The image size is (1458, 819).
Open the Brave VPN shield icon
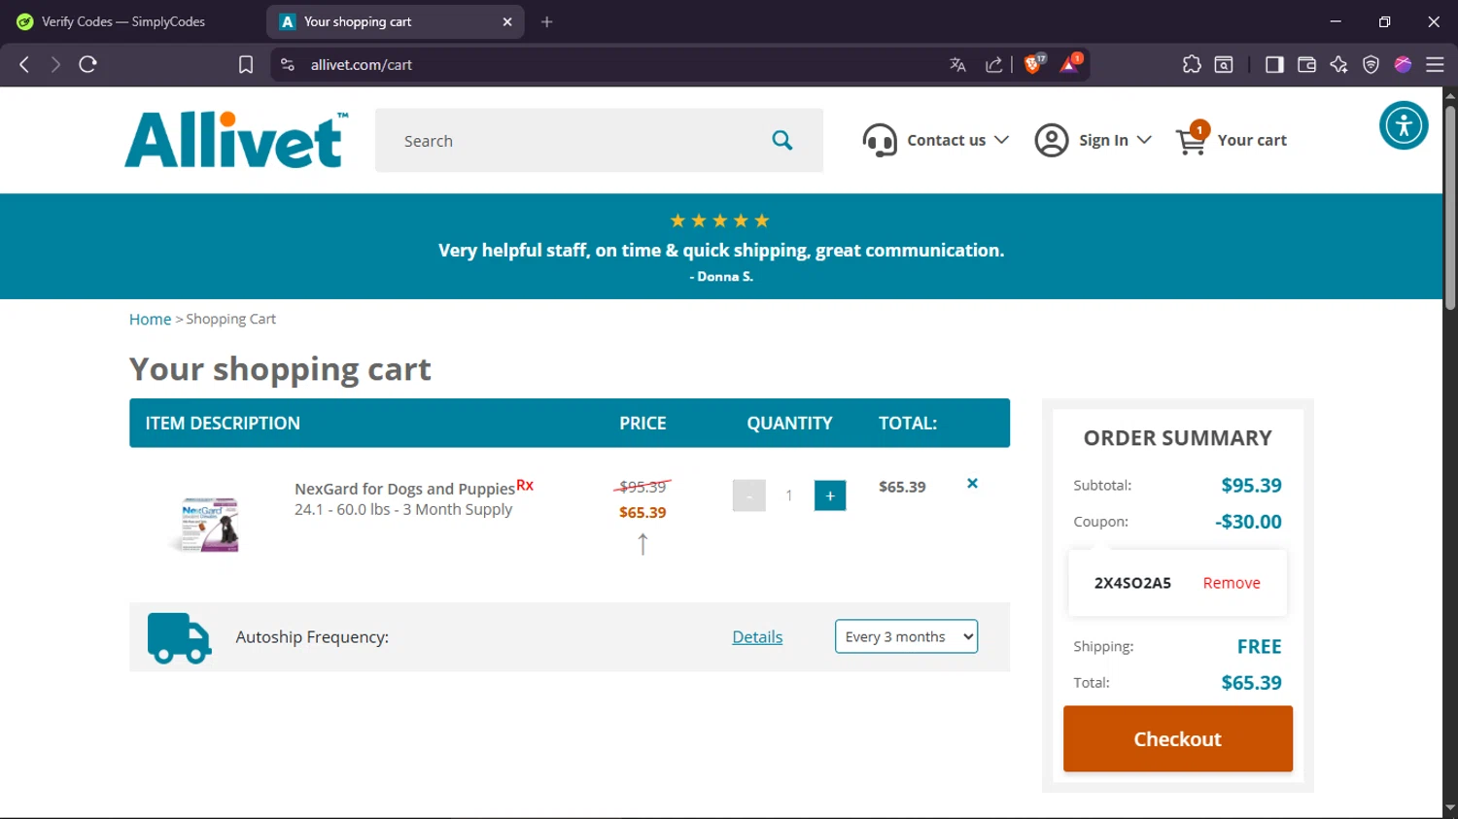point(1371,64)
